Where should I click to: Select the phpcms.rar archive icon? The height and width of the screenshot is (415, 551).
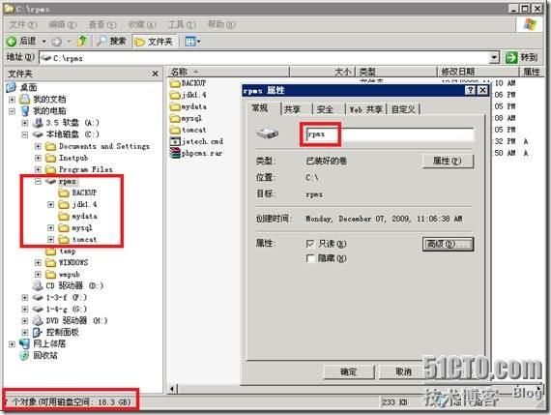pos(175,153)
